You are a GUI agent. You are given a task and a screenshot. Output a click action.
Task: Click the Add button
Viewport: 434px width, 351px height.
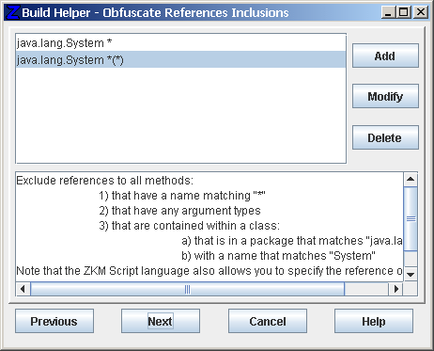pos(385,56)
